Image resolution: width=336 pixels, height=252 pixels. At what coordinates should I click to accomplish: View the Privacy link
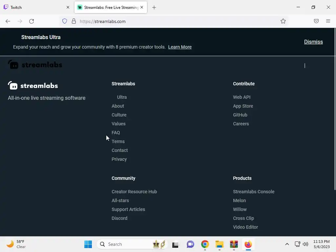coord(119,159)
